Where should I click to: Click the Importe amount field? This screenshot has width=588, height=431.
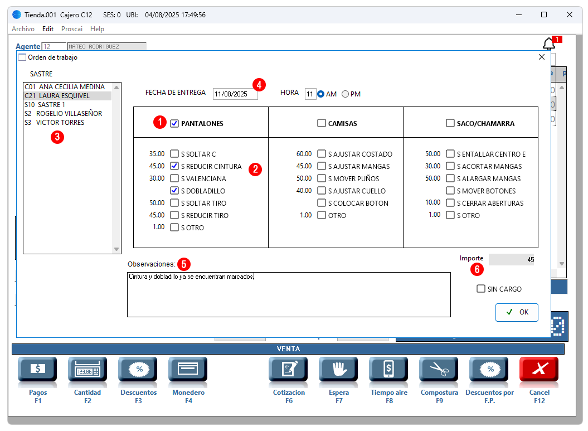[512, 260]
